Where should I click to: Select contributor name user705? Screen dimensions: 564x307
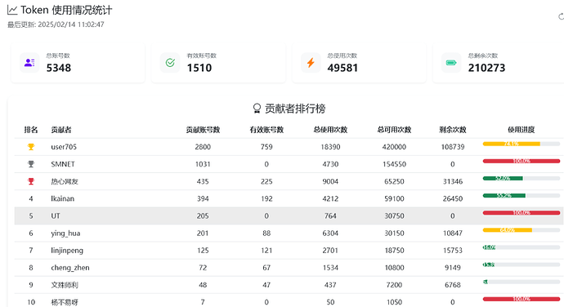pyautogui.click(x=64, y=147)
